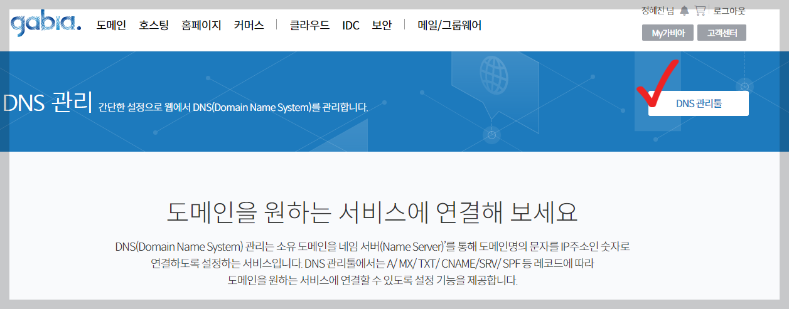
Task: Open the 클라우드 menu
Action: 309,26
